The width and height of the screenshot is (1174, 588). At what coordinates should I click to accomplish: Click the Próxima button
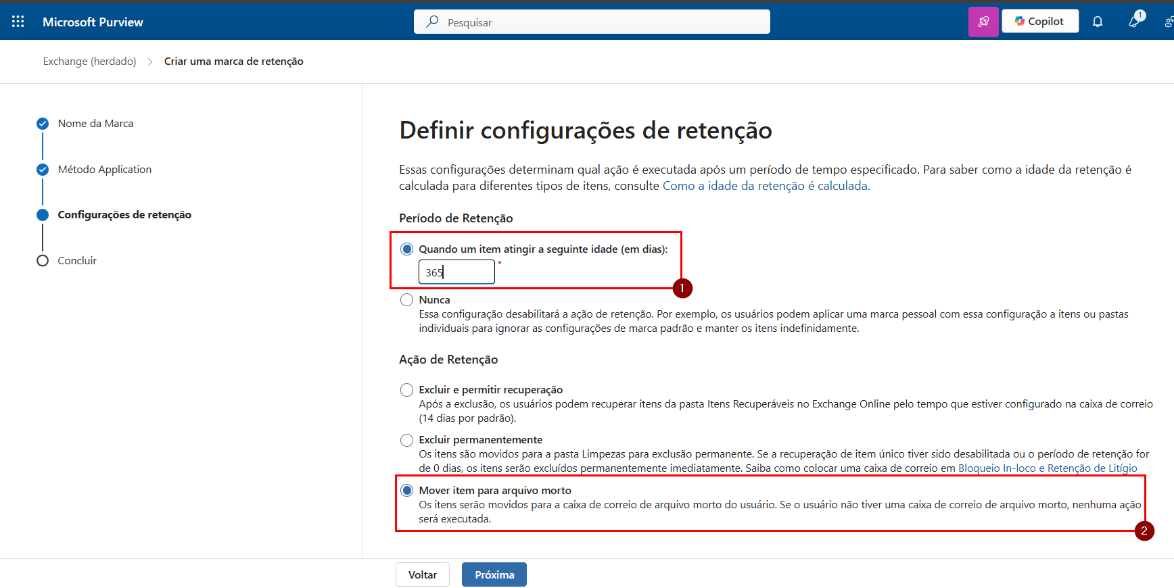click(494, 574)
